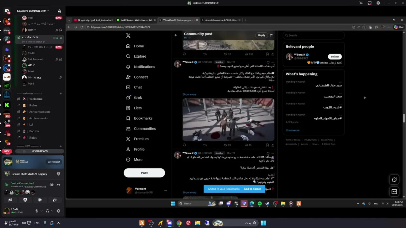
Task: Open headphone output options arrow
Action: point(52,211)
